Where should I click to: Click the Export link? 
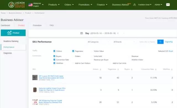pos(169,42)
